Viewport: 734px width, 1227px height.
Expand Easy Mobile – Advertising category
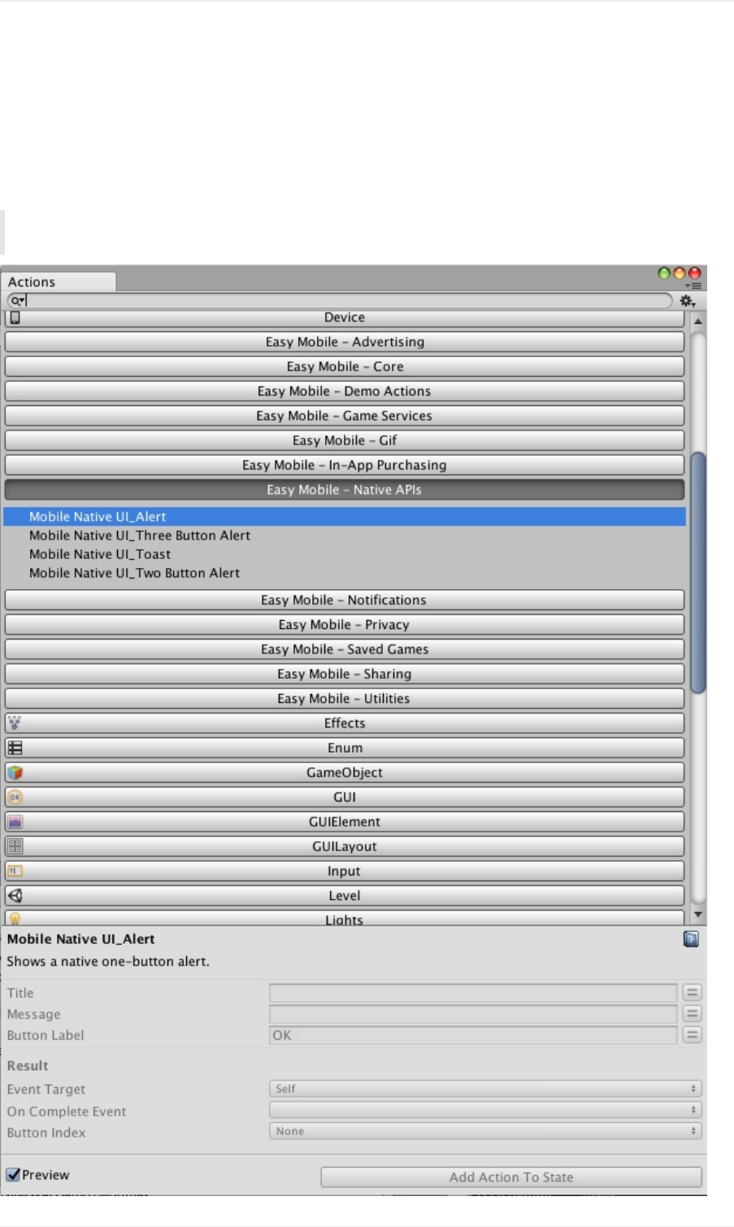point(345,342)
